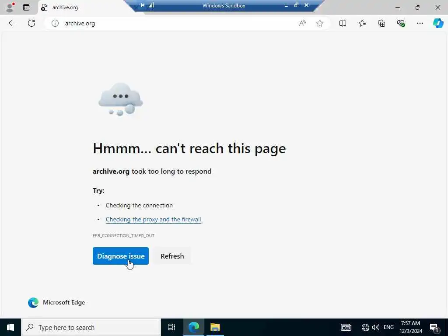
Task: Close the Edge browser window
Action: point(437,7)
